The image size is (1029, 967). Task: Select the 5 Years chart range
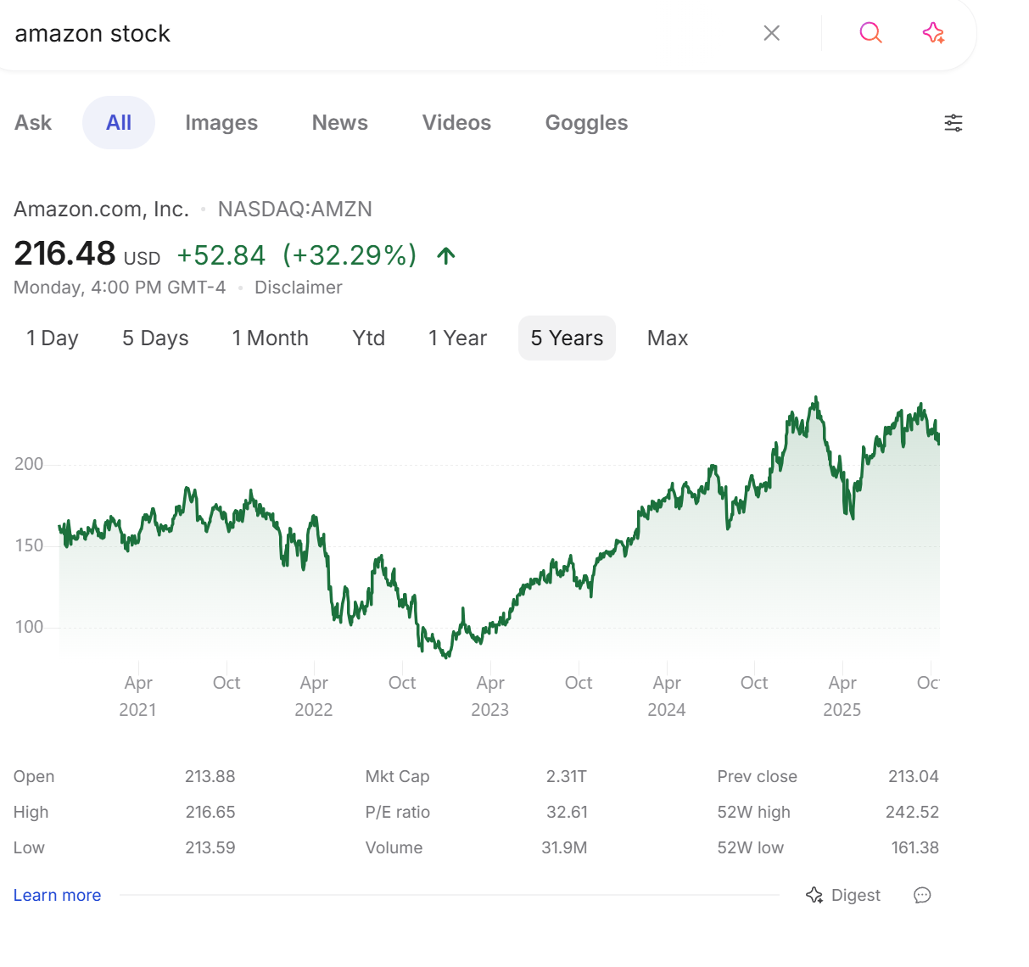(567, 338)
